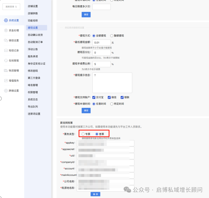Go to 第三方登录 settings page
Screen dimensions: 209x198
click(34, 78)
